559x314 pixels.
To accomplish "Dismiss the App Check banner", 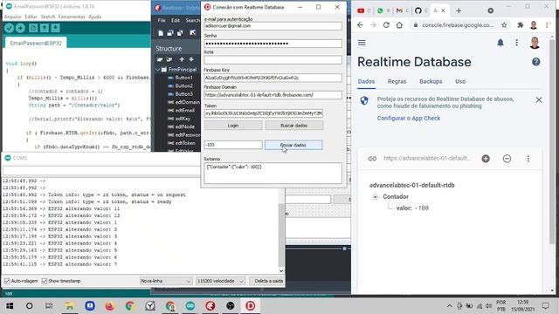I will pos(539,100).
